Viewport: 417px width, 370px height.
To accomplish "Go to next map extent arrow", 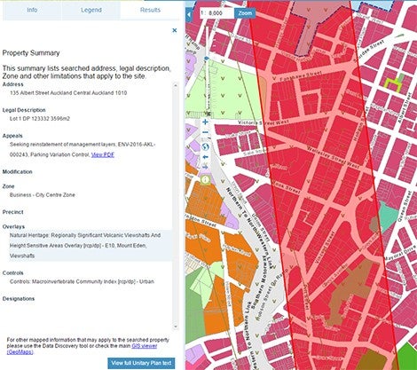I will (205, 167).
